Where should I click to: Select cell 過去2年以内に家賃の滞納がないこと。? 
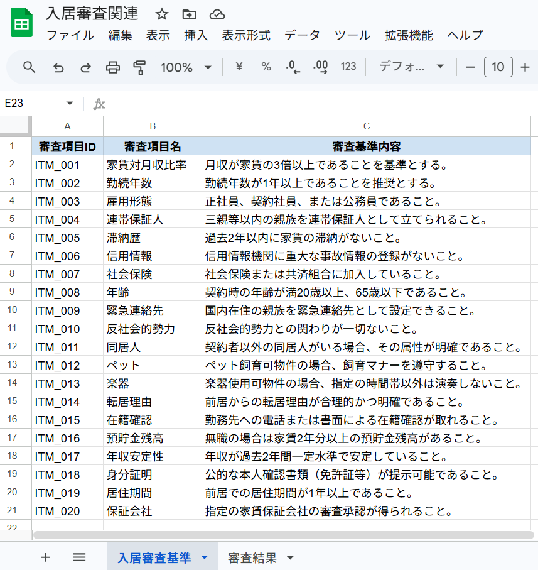click(366, 238)
